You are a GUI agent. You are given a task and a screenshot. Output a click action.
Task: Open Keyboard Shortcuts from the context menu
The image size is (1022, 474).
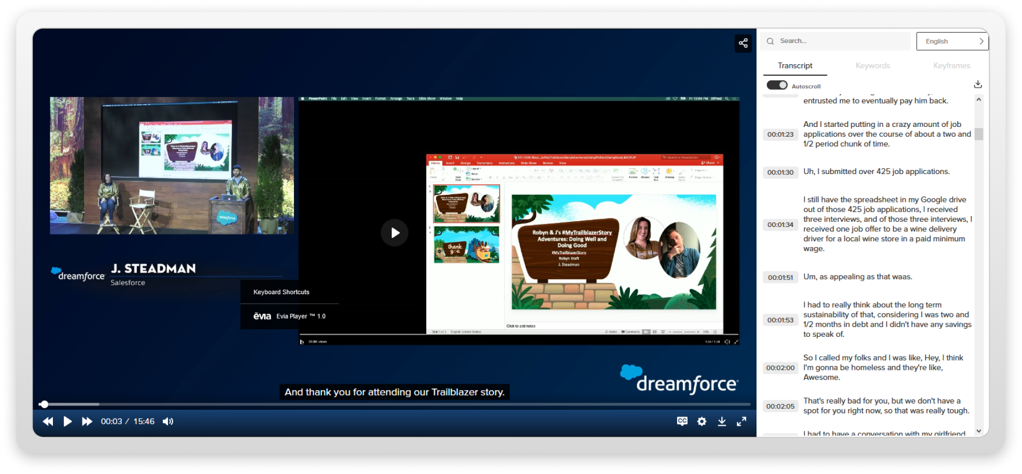[282, 292]
